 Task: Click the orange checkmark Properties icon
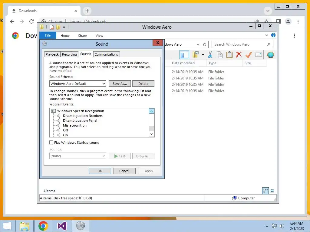(x=249, y=55)
